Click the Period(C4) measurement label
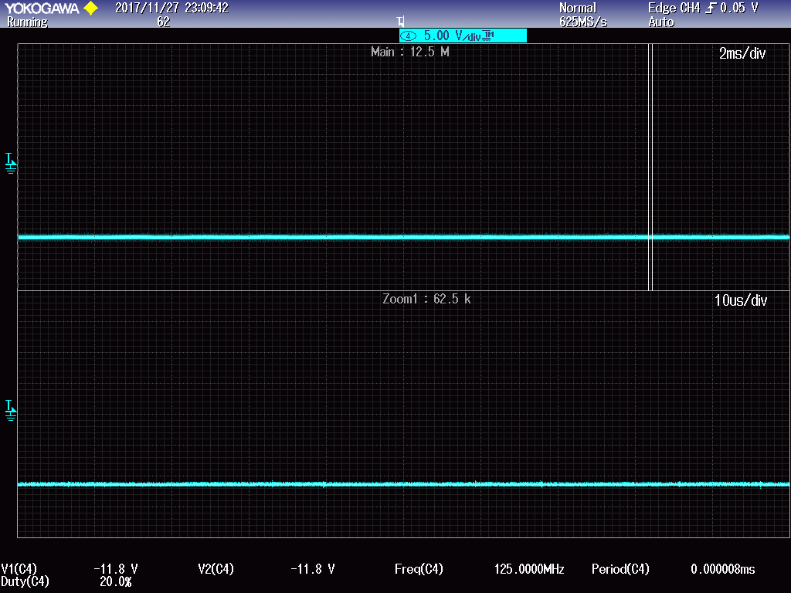Viewport: 791px width, 593px height. pos(620,569)
